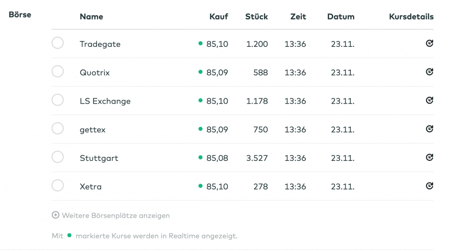Click the plus icon beside Weitere Börsenplätze

[x=56, y=215]
